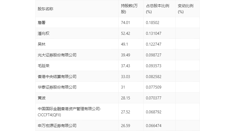Select shareholder 中国国际金融香港资产管理有限公司-CICCFT4(QFII)
The image size is (235, 131).
click(x=69, y=112)
